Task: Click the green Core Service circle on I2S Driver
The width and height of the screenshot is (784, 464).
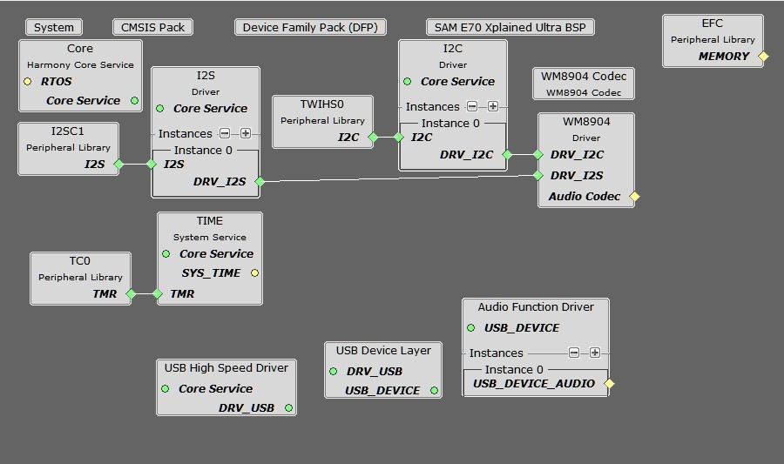Action: (x=160, y=109)
